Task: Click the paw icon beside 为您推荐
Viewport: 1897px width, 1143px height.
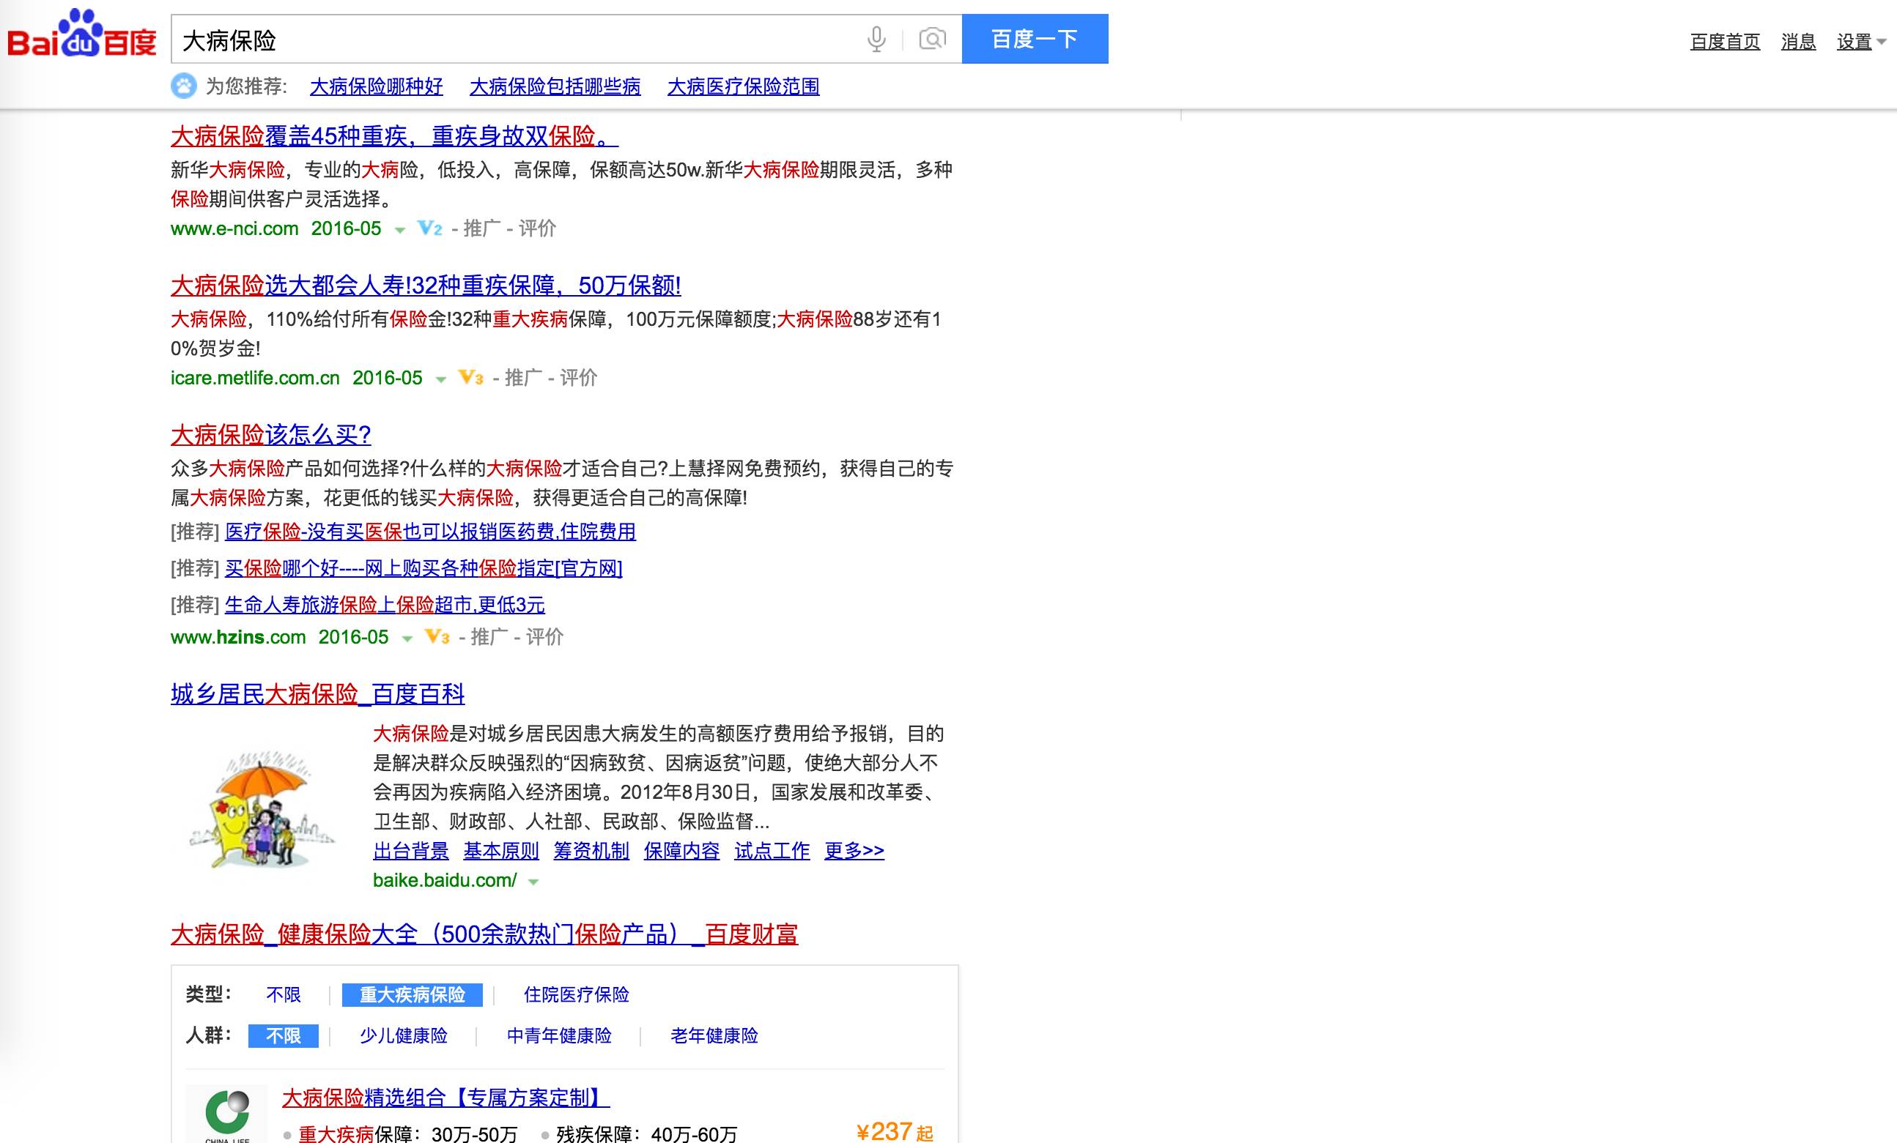Action: click(183, 86)
